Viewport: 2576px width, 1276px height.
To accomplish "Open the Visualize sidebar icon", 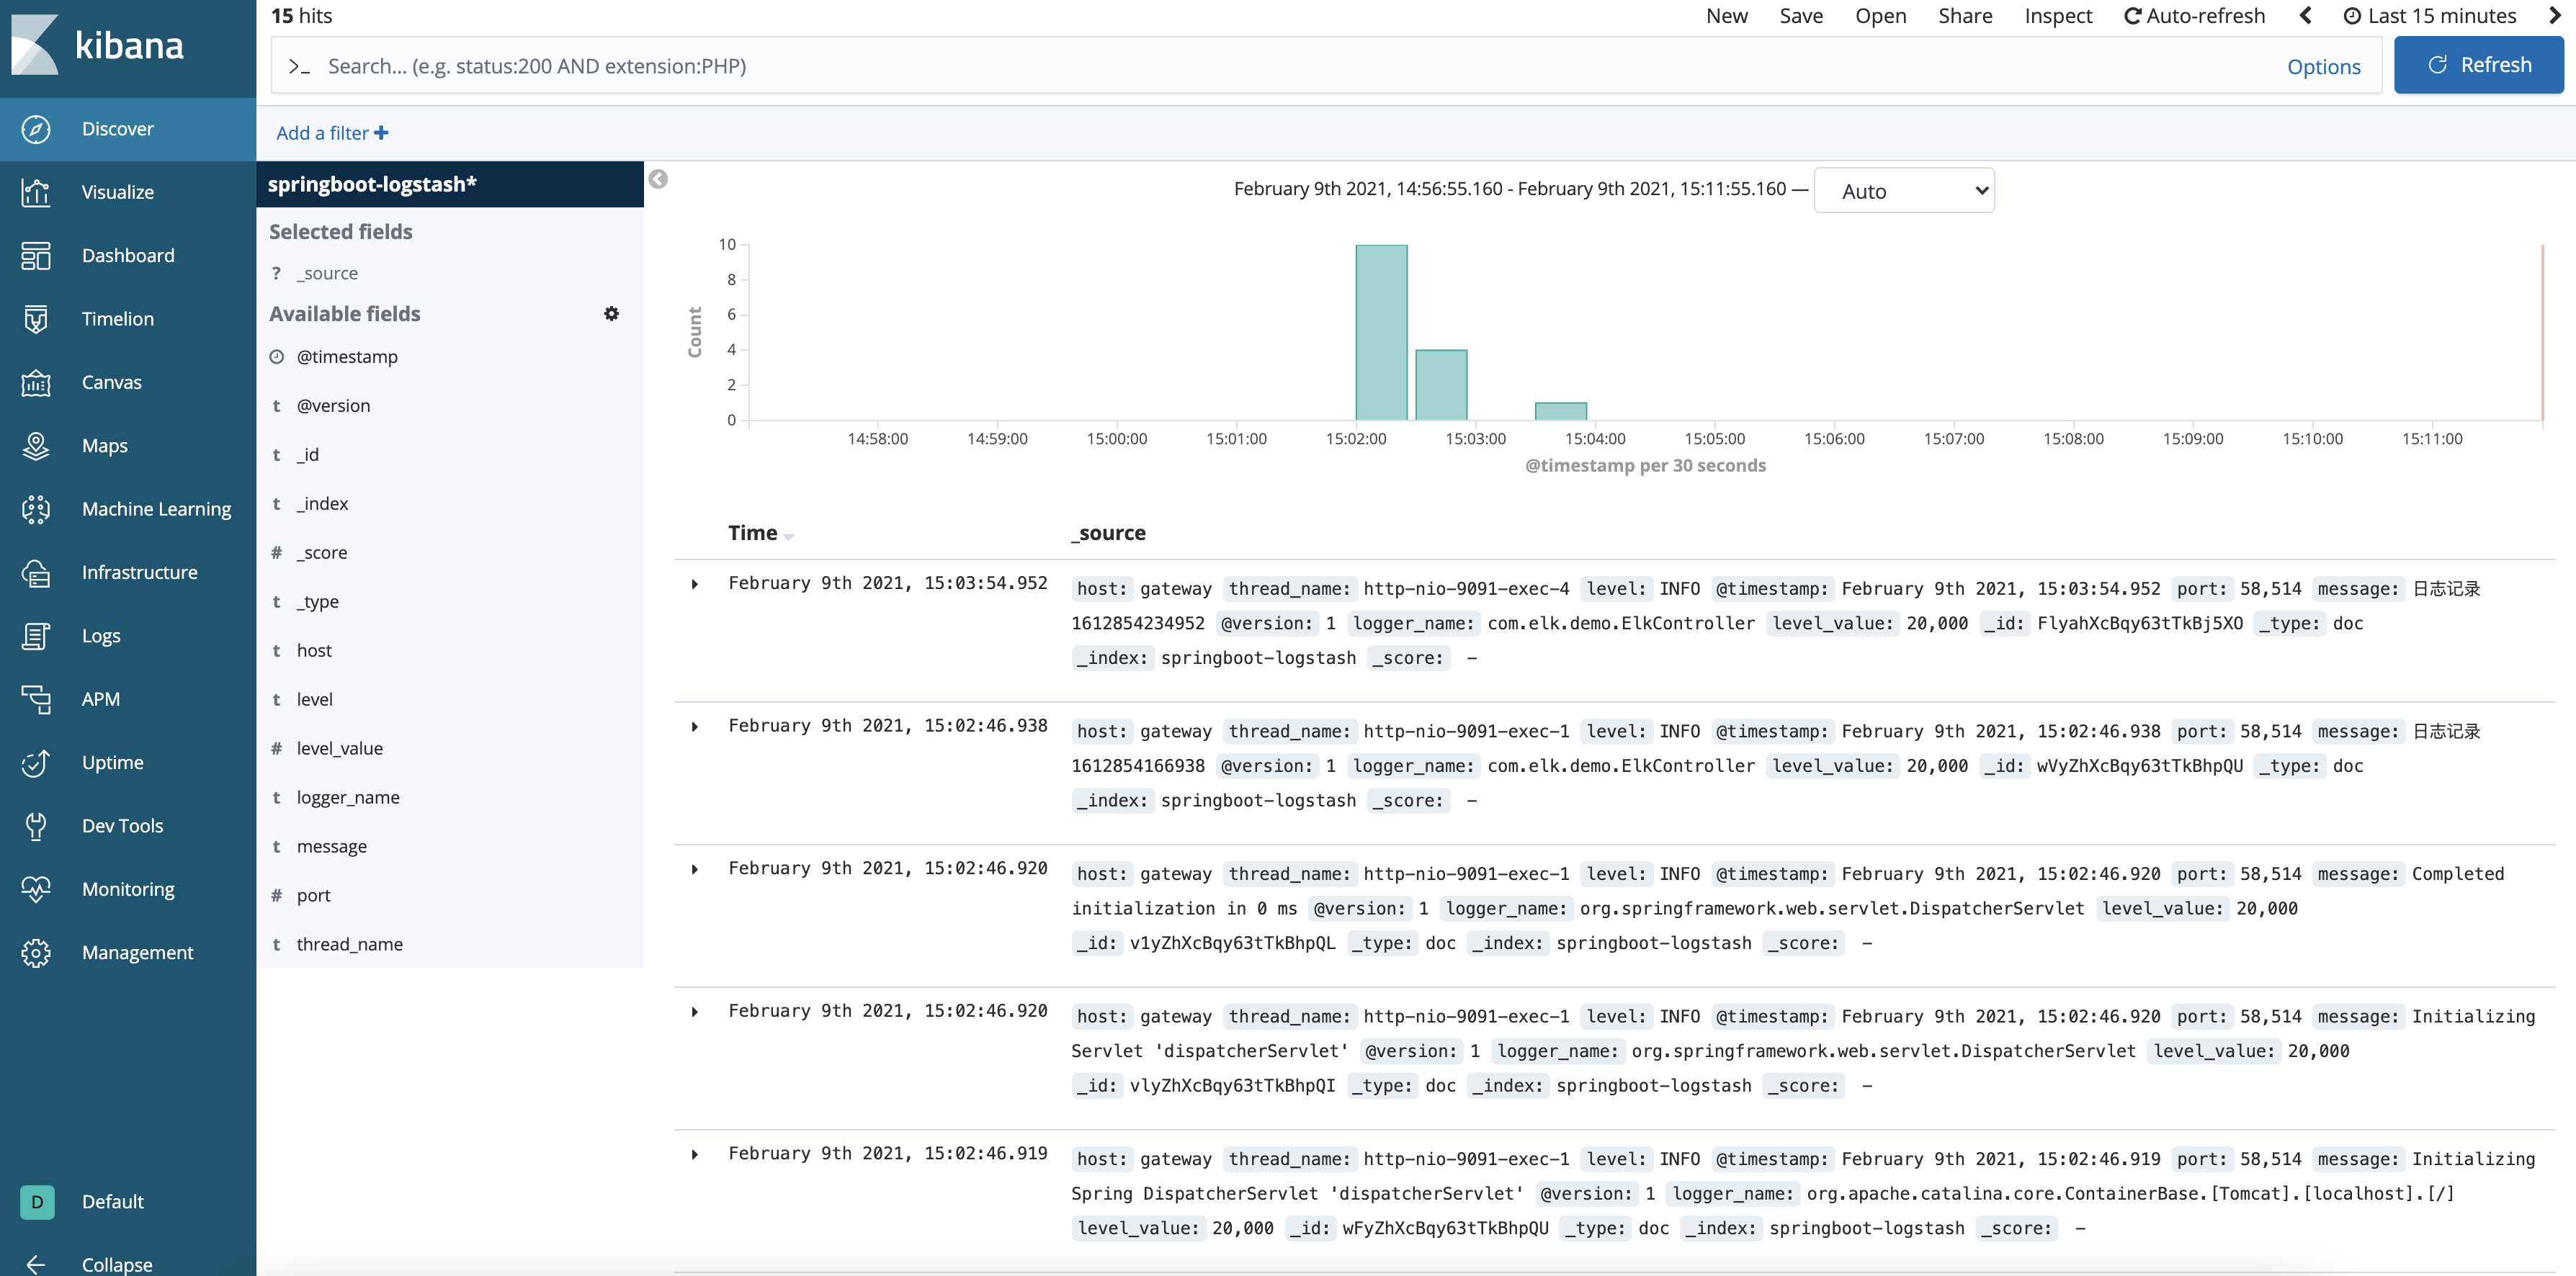I will (x=36, y=192).
